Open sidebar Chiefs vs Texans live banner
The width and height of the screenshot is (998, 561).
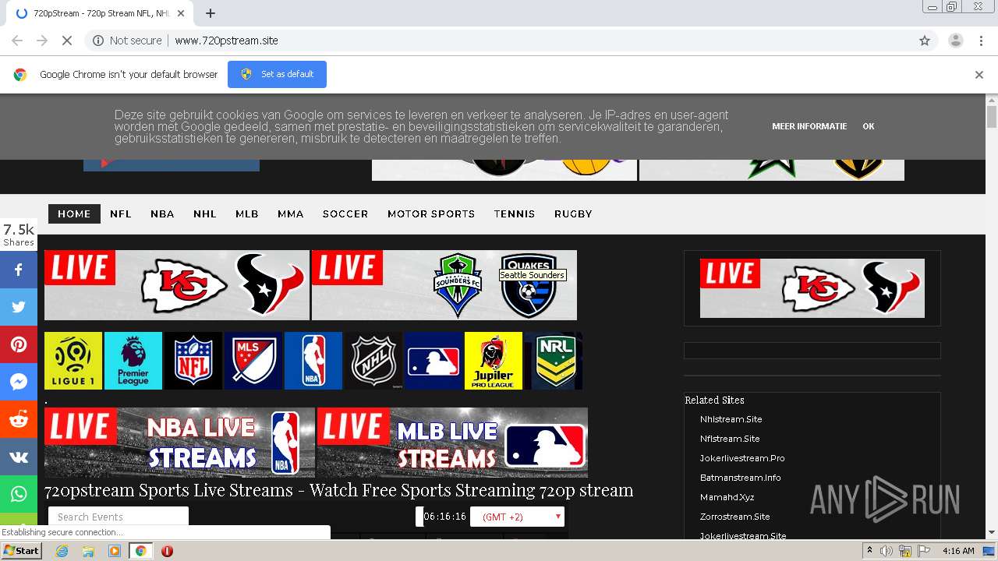point(812,288)
